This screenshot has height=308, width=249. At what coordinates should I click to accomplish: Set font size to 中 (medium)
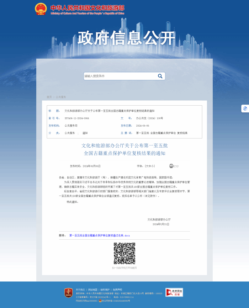[x=150, y=166]
